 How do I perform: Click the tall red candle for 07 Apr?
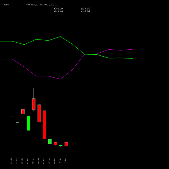pyautogui.click(x=45, y=125)
